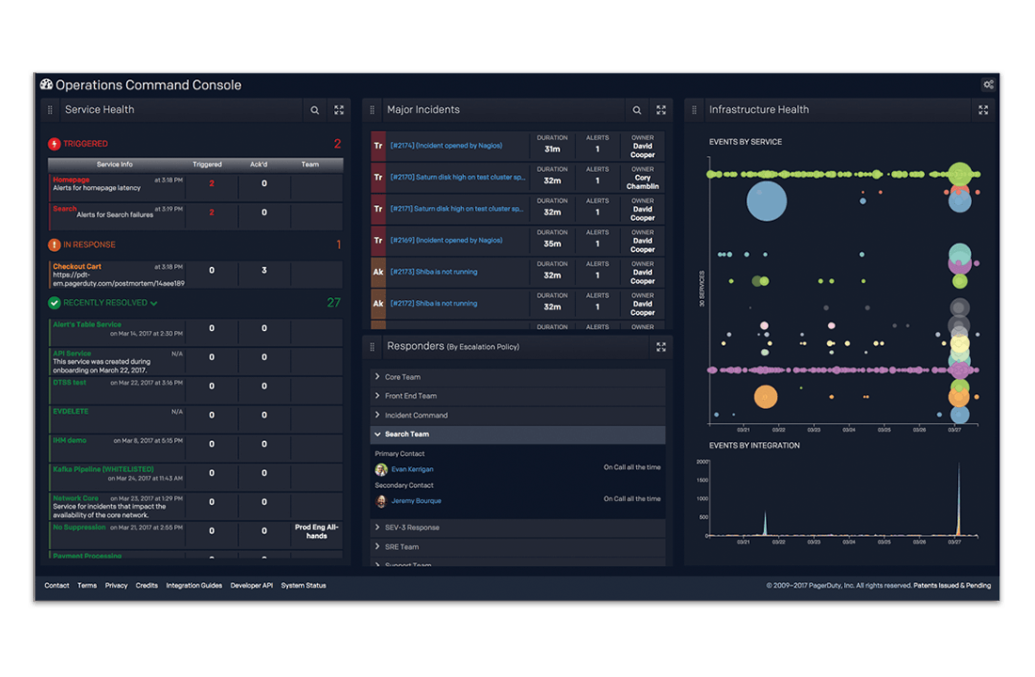The height and width of the screenshot is (677, 1035).
Task: Open System Status footer link
Action: (304, 586)
